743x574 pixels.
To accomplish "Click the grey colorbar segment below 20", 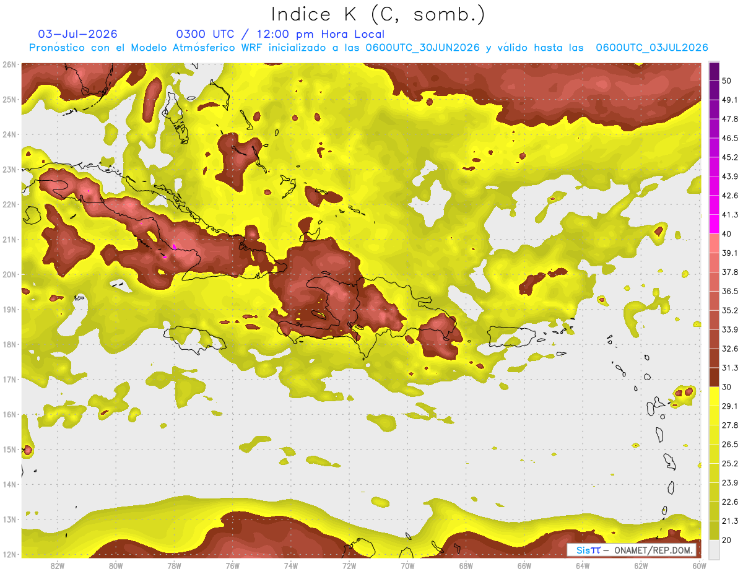I will [x=715, y=549].
